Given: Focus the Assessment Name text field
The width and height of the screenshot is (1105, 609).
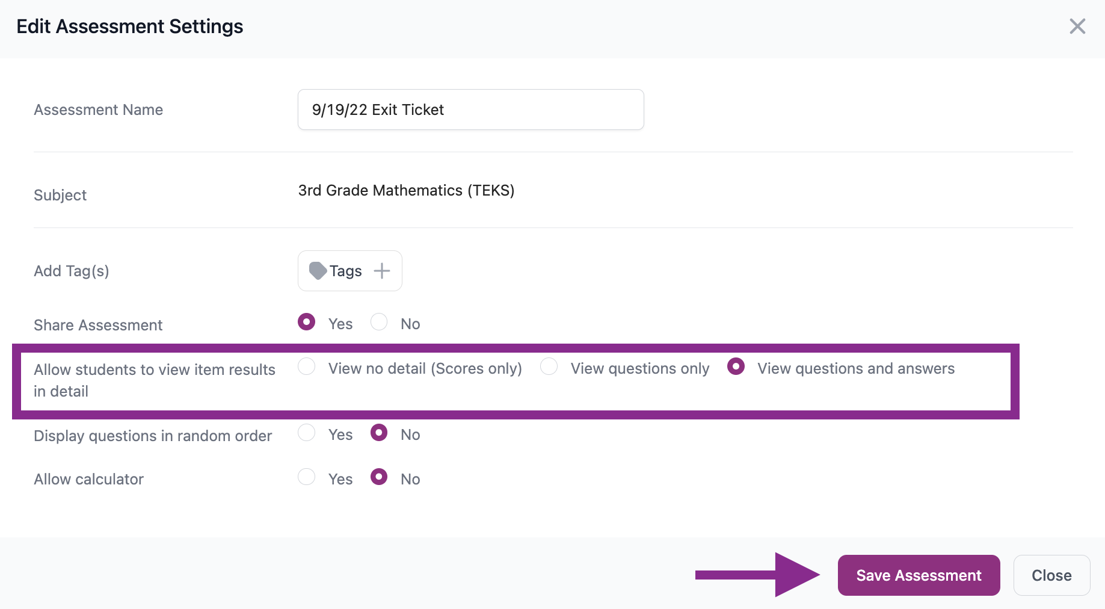Looking at the screenshot, I should [470, 110].
